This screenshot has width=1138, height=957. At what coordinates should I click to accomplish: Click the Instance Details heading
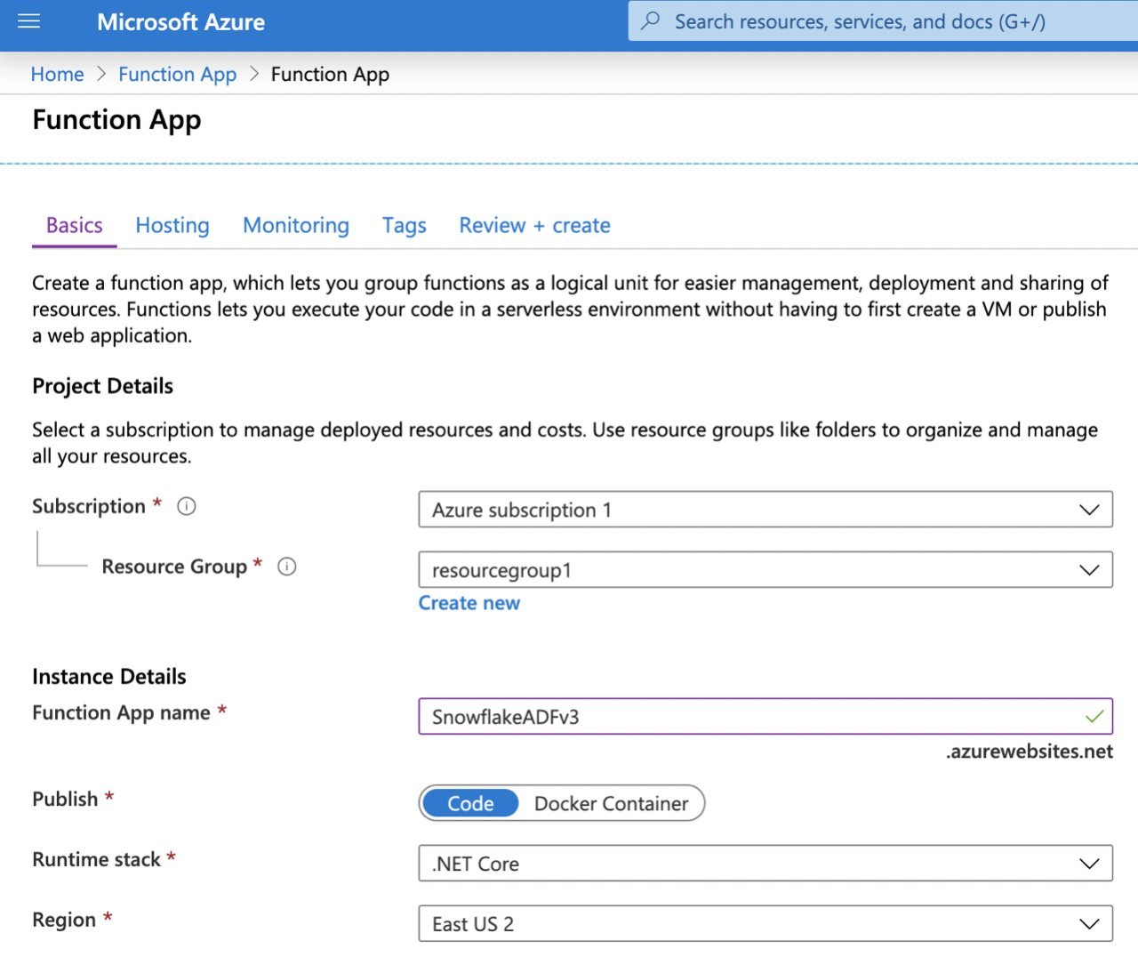pos(109,677)
